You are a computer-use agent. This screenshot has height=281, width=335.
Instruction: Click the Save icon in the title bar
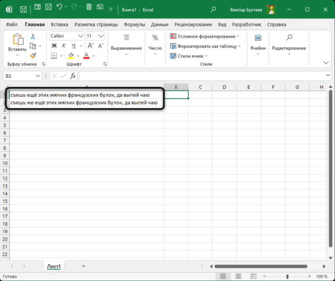(x=23, y=10)
